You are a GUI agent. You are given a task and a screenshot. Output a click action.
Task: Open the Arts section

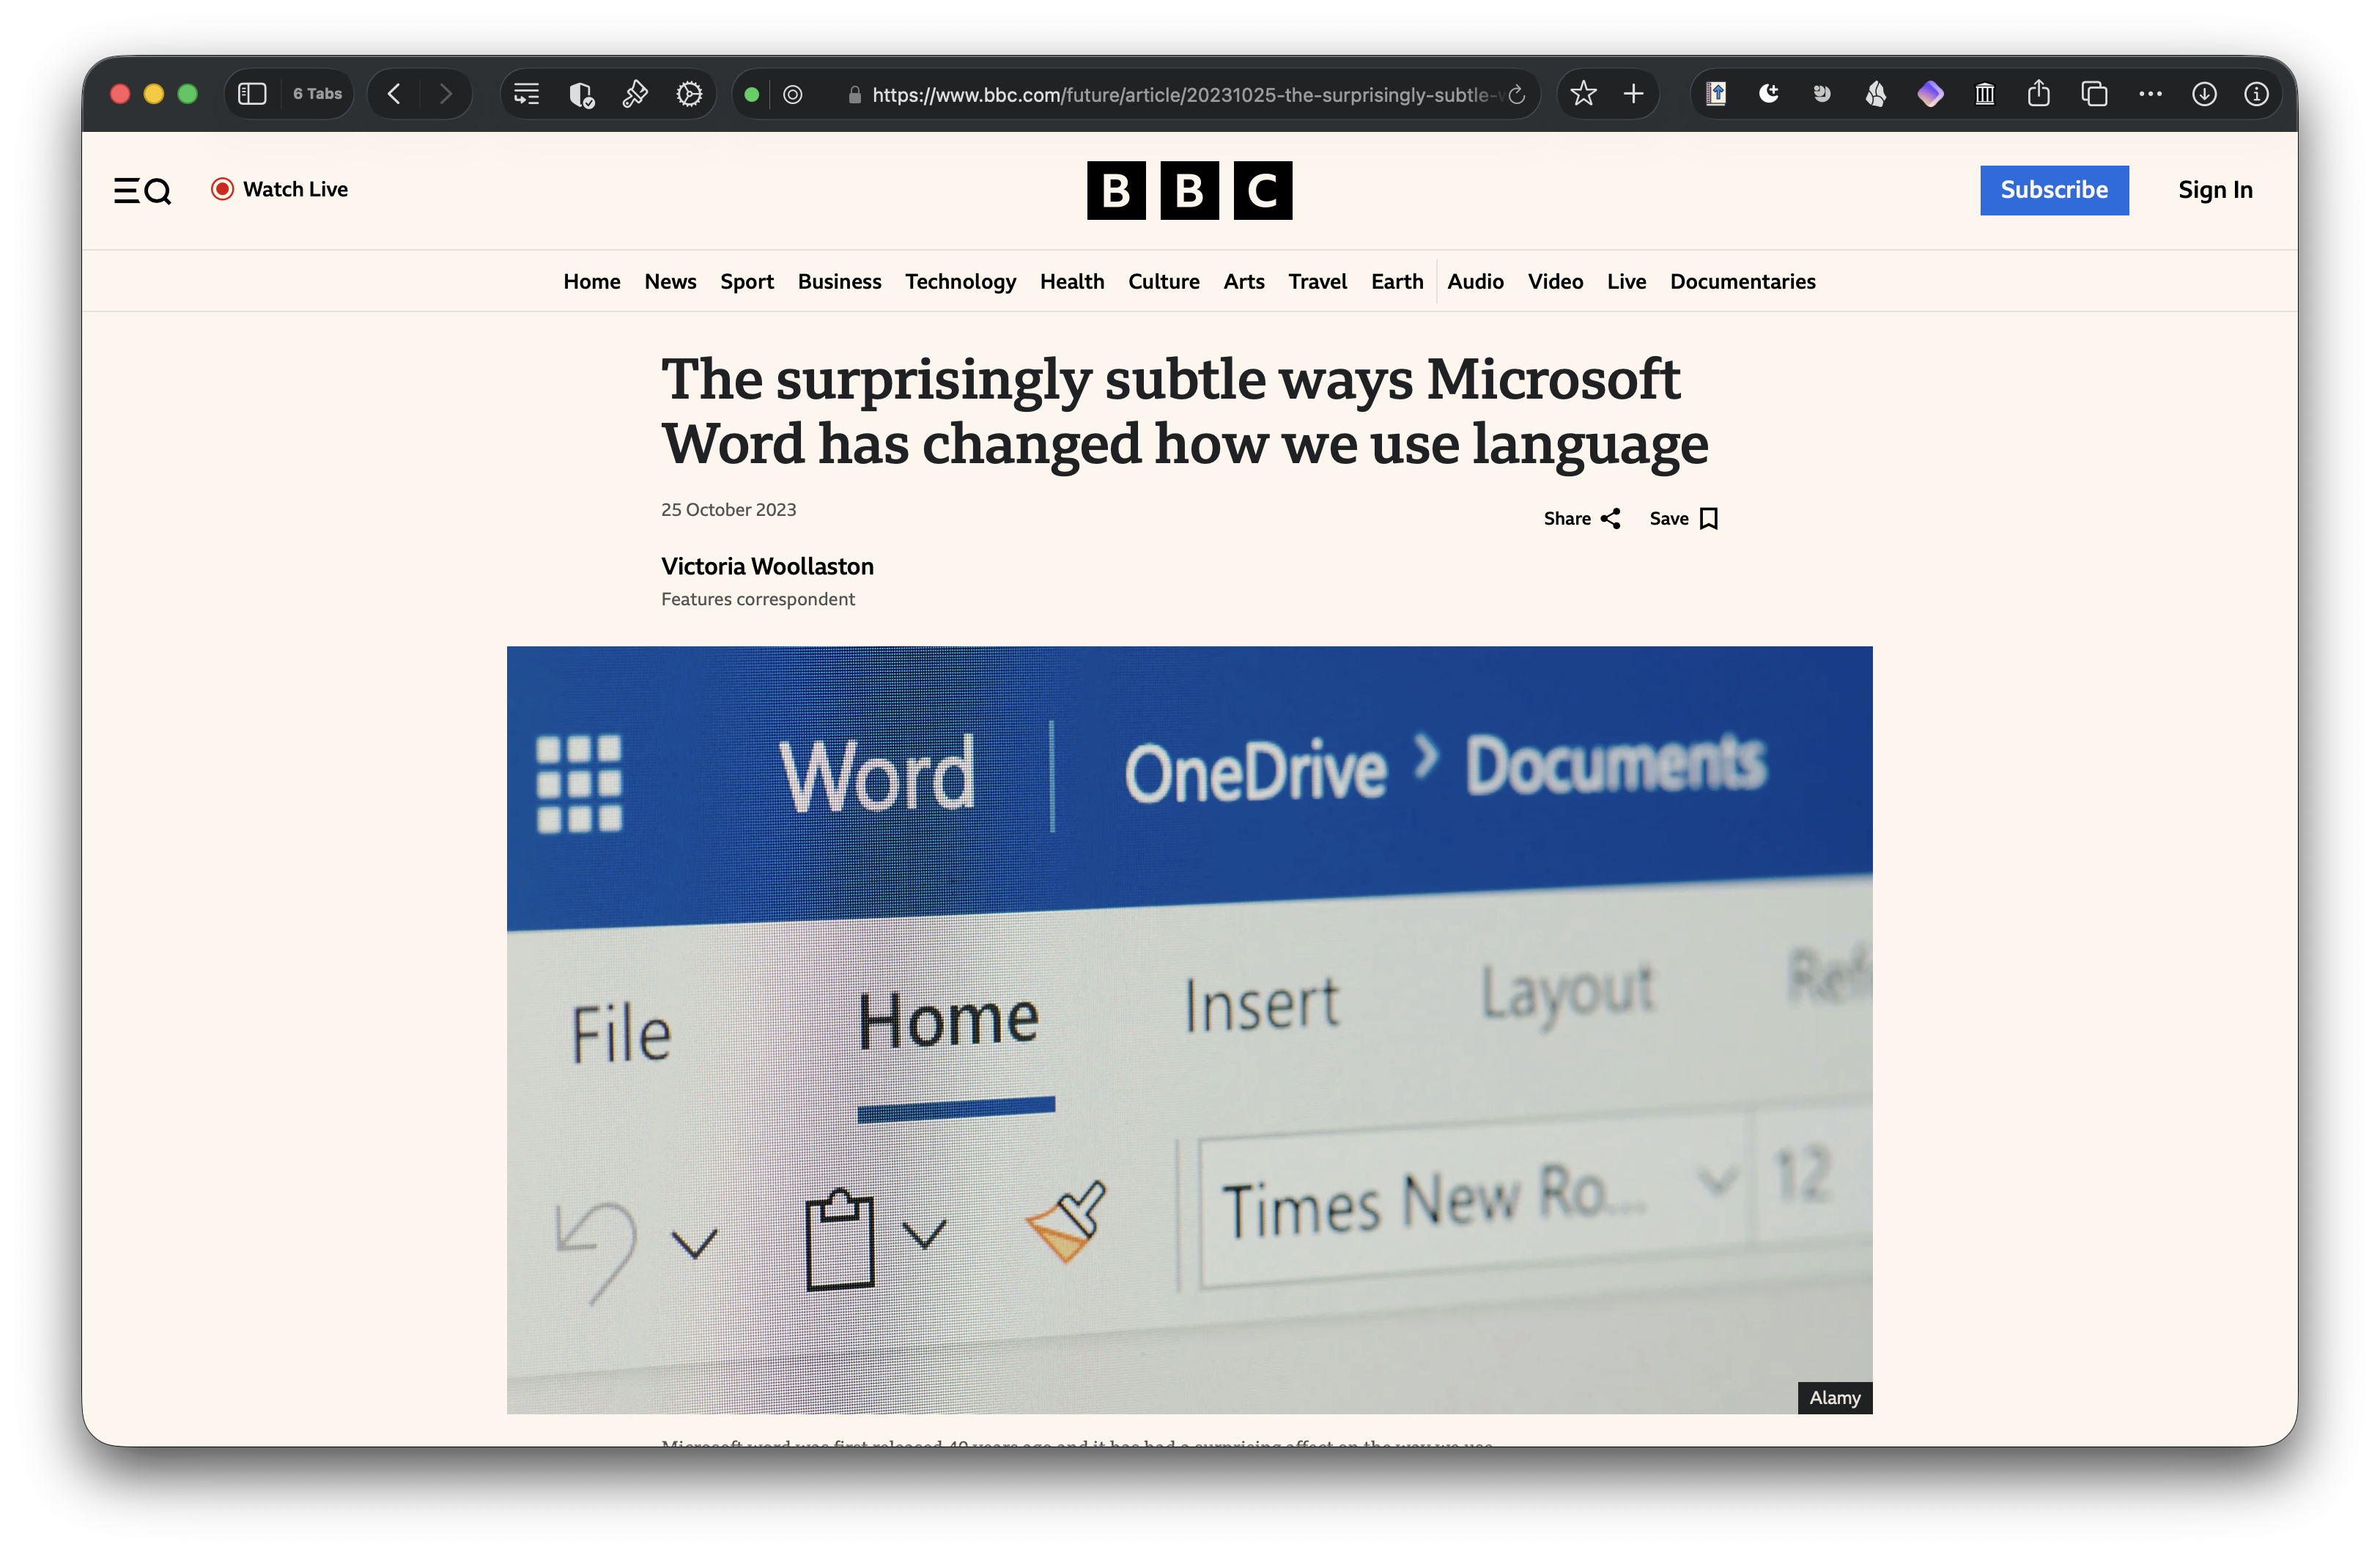pyautogui.click(x=1243, y=282)
